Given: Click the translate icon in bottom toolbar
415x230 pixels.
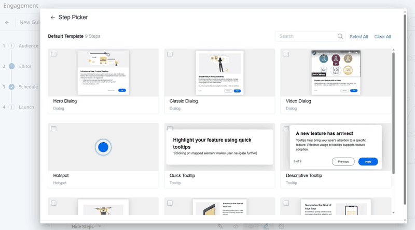Looking at the screenshot, I should (x=220, y=226).
